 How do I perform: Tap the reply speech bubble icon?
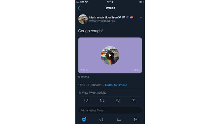pos(86,100)
